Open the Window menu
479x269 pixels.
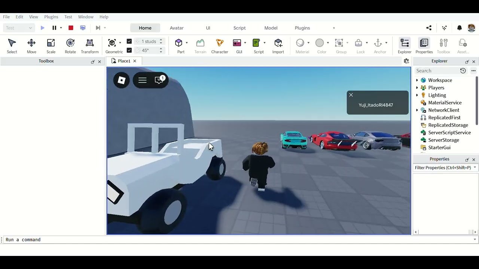[86, 17]
